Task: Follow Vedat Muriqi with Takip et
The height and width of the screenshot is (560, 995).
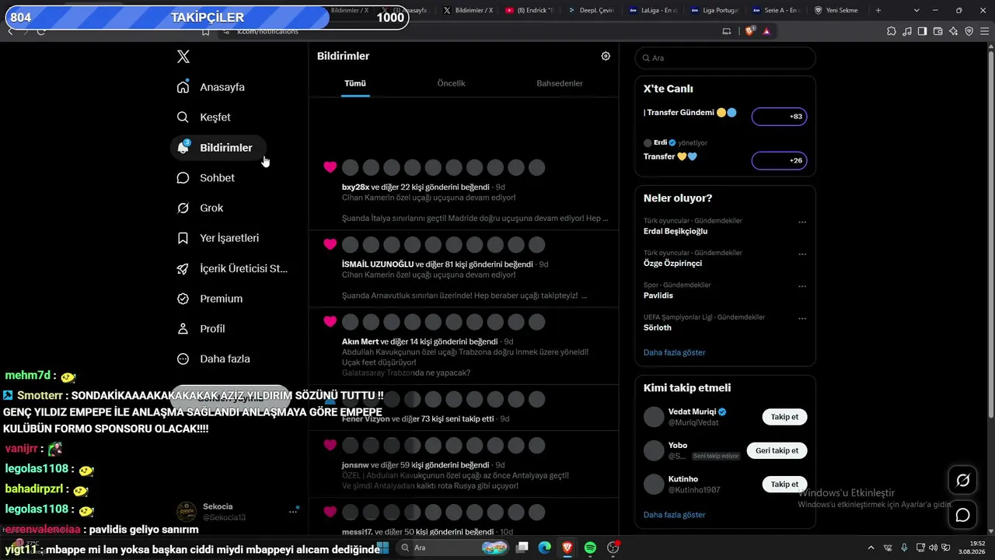Action: (x=784, y=417)
